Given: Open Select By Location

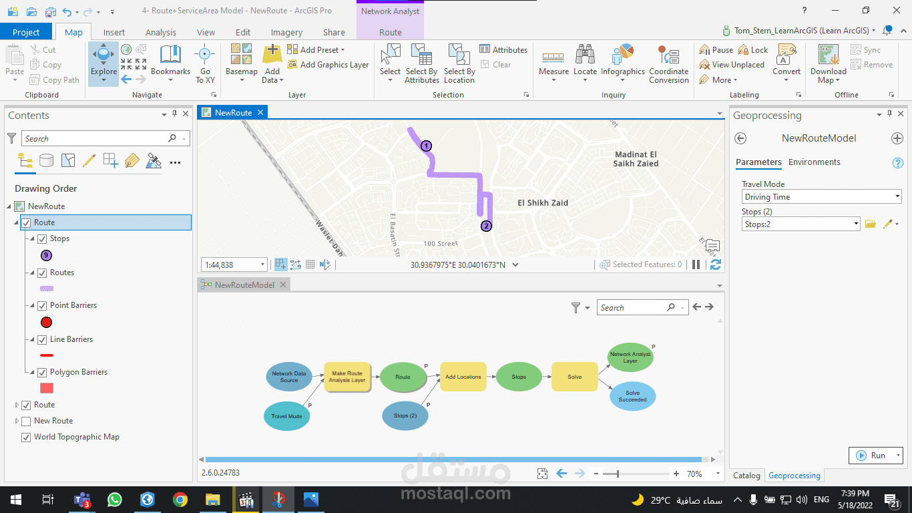Looking at the screenshot, I should (459, 63).
